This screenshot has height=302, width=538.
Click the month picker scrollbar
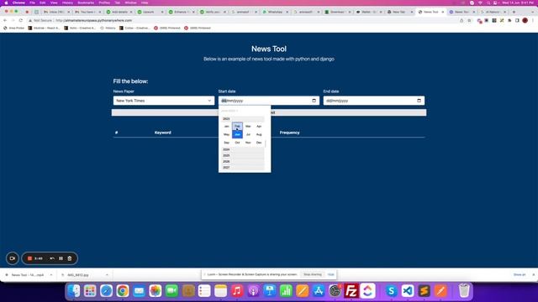pos(266,143)
